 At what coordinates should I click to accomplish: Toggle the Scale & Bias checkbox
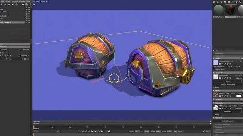coord(214,66)
